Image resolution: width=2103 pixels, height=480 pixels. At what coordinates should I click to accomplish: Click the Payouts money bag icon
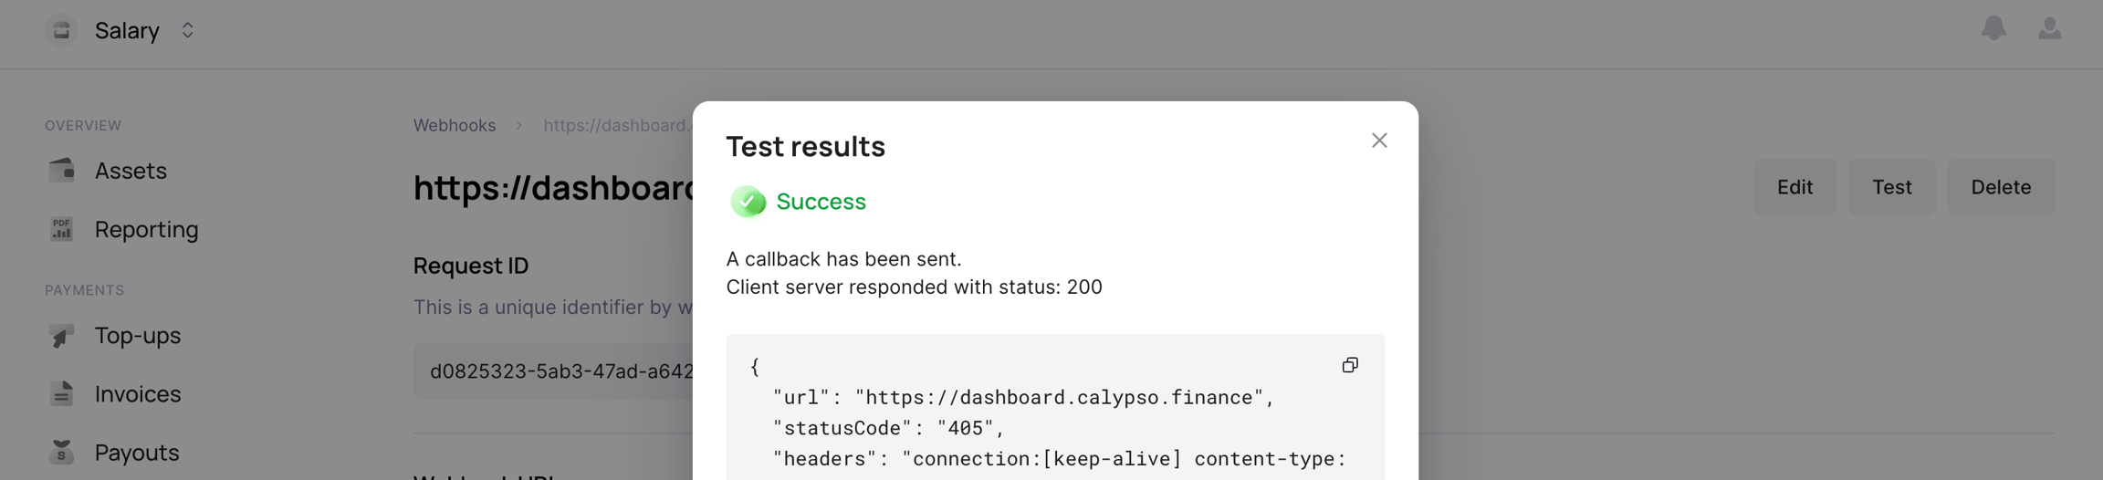coord(61,452)
